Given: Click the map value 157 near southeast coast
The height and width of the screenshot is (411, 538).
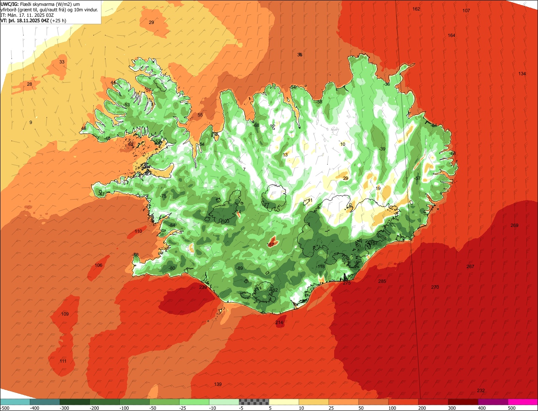Looking at the screenshot, I should (x=373, y=243).
